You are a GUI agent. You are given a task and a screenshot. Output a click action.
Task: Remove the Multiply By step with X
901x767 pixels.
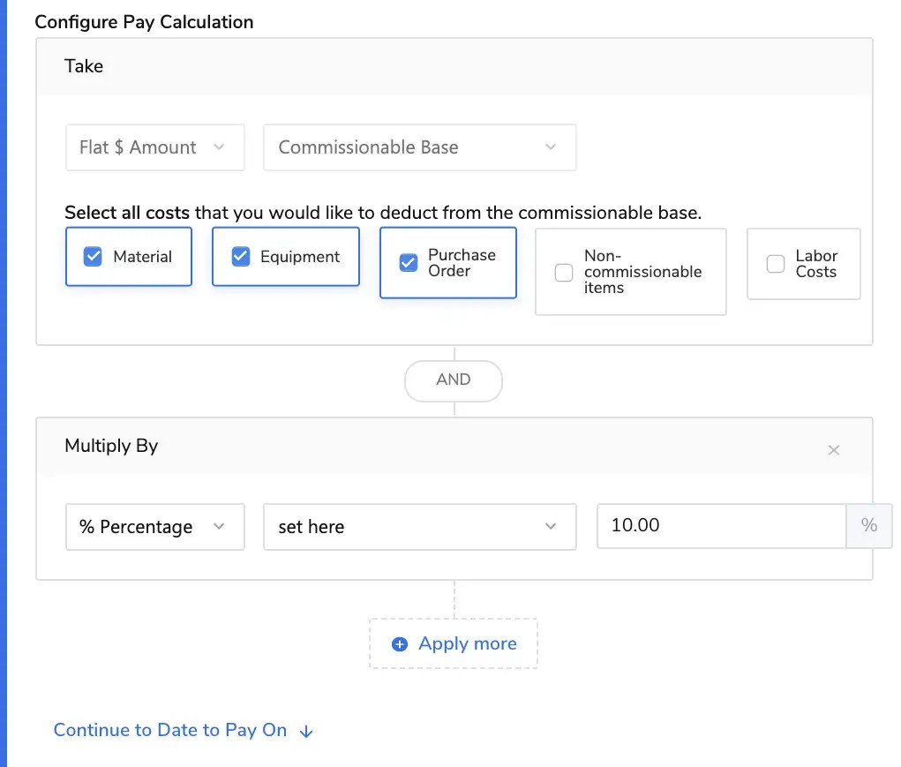(833, 450)
